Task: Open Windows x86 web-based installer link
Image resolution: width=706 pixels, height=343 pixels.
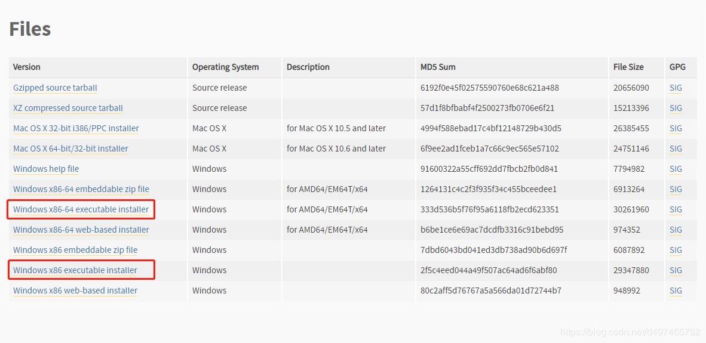Action: click(x=75, y=291)
